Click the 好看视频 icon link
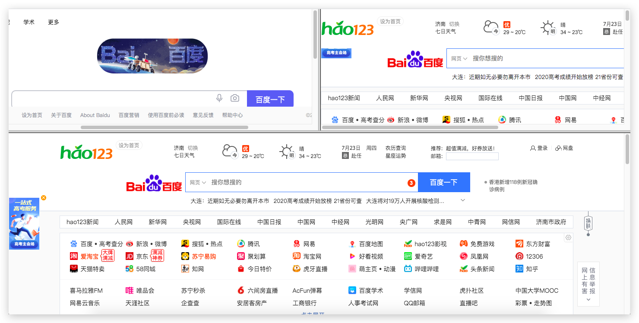 [x=352, y=256]
